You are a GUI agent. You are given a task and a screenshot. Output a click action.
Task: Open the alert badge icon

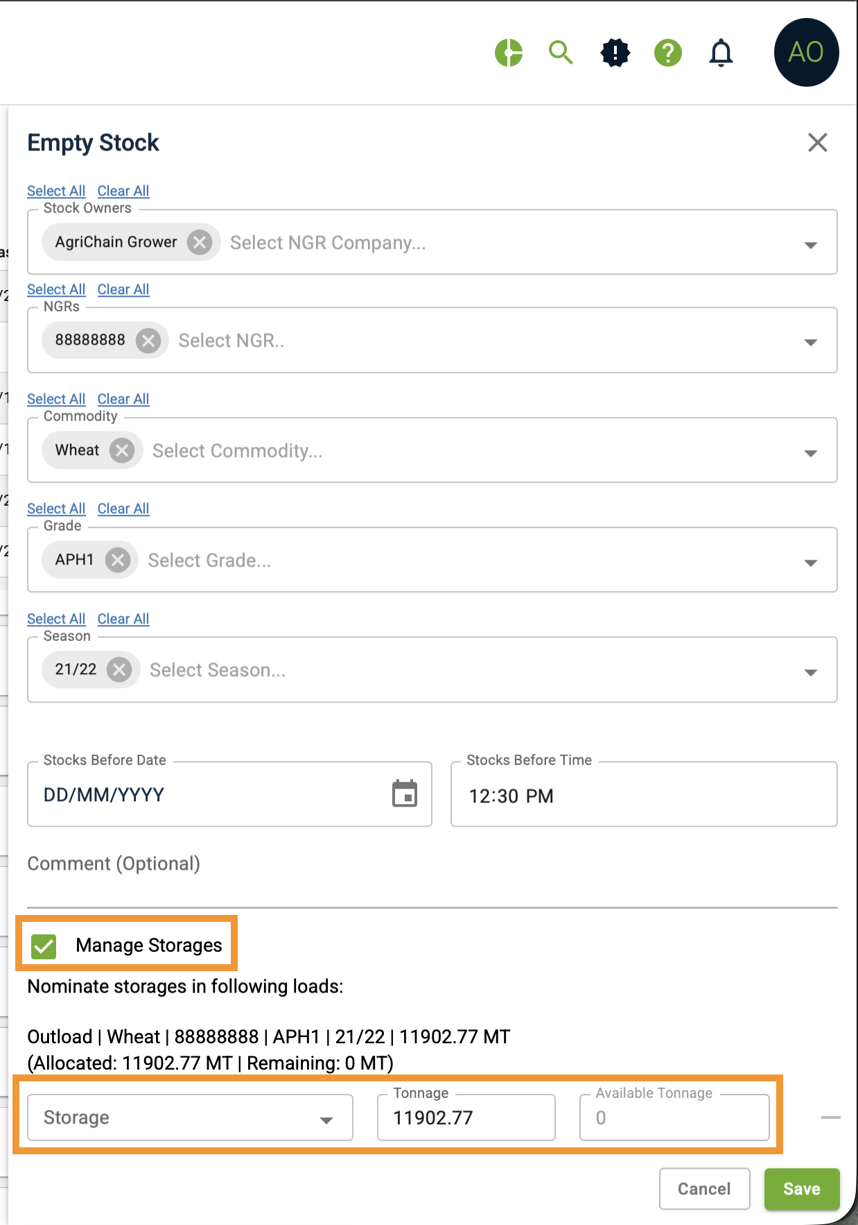[x=615, y=53]
